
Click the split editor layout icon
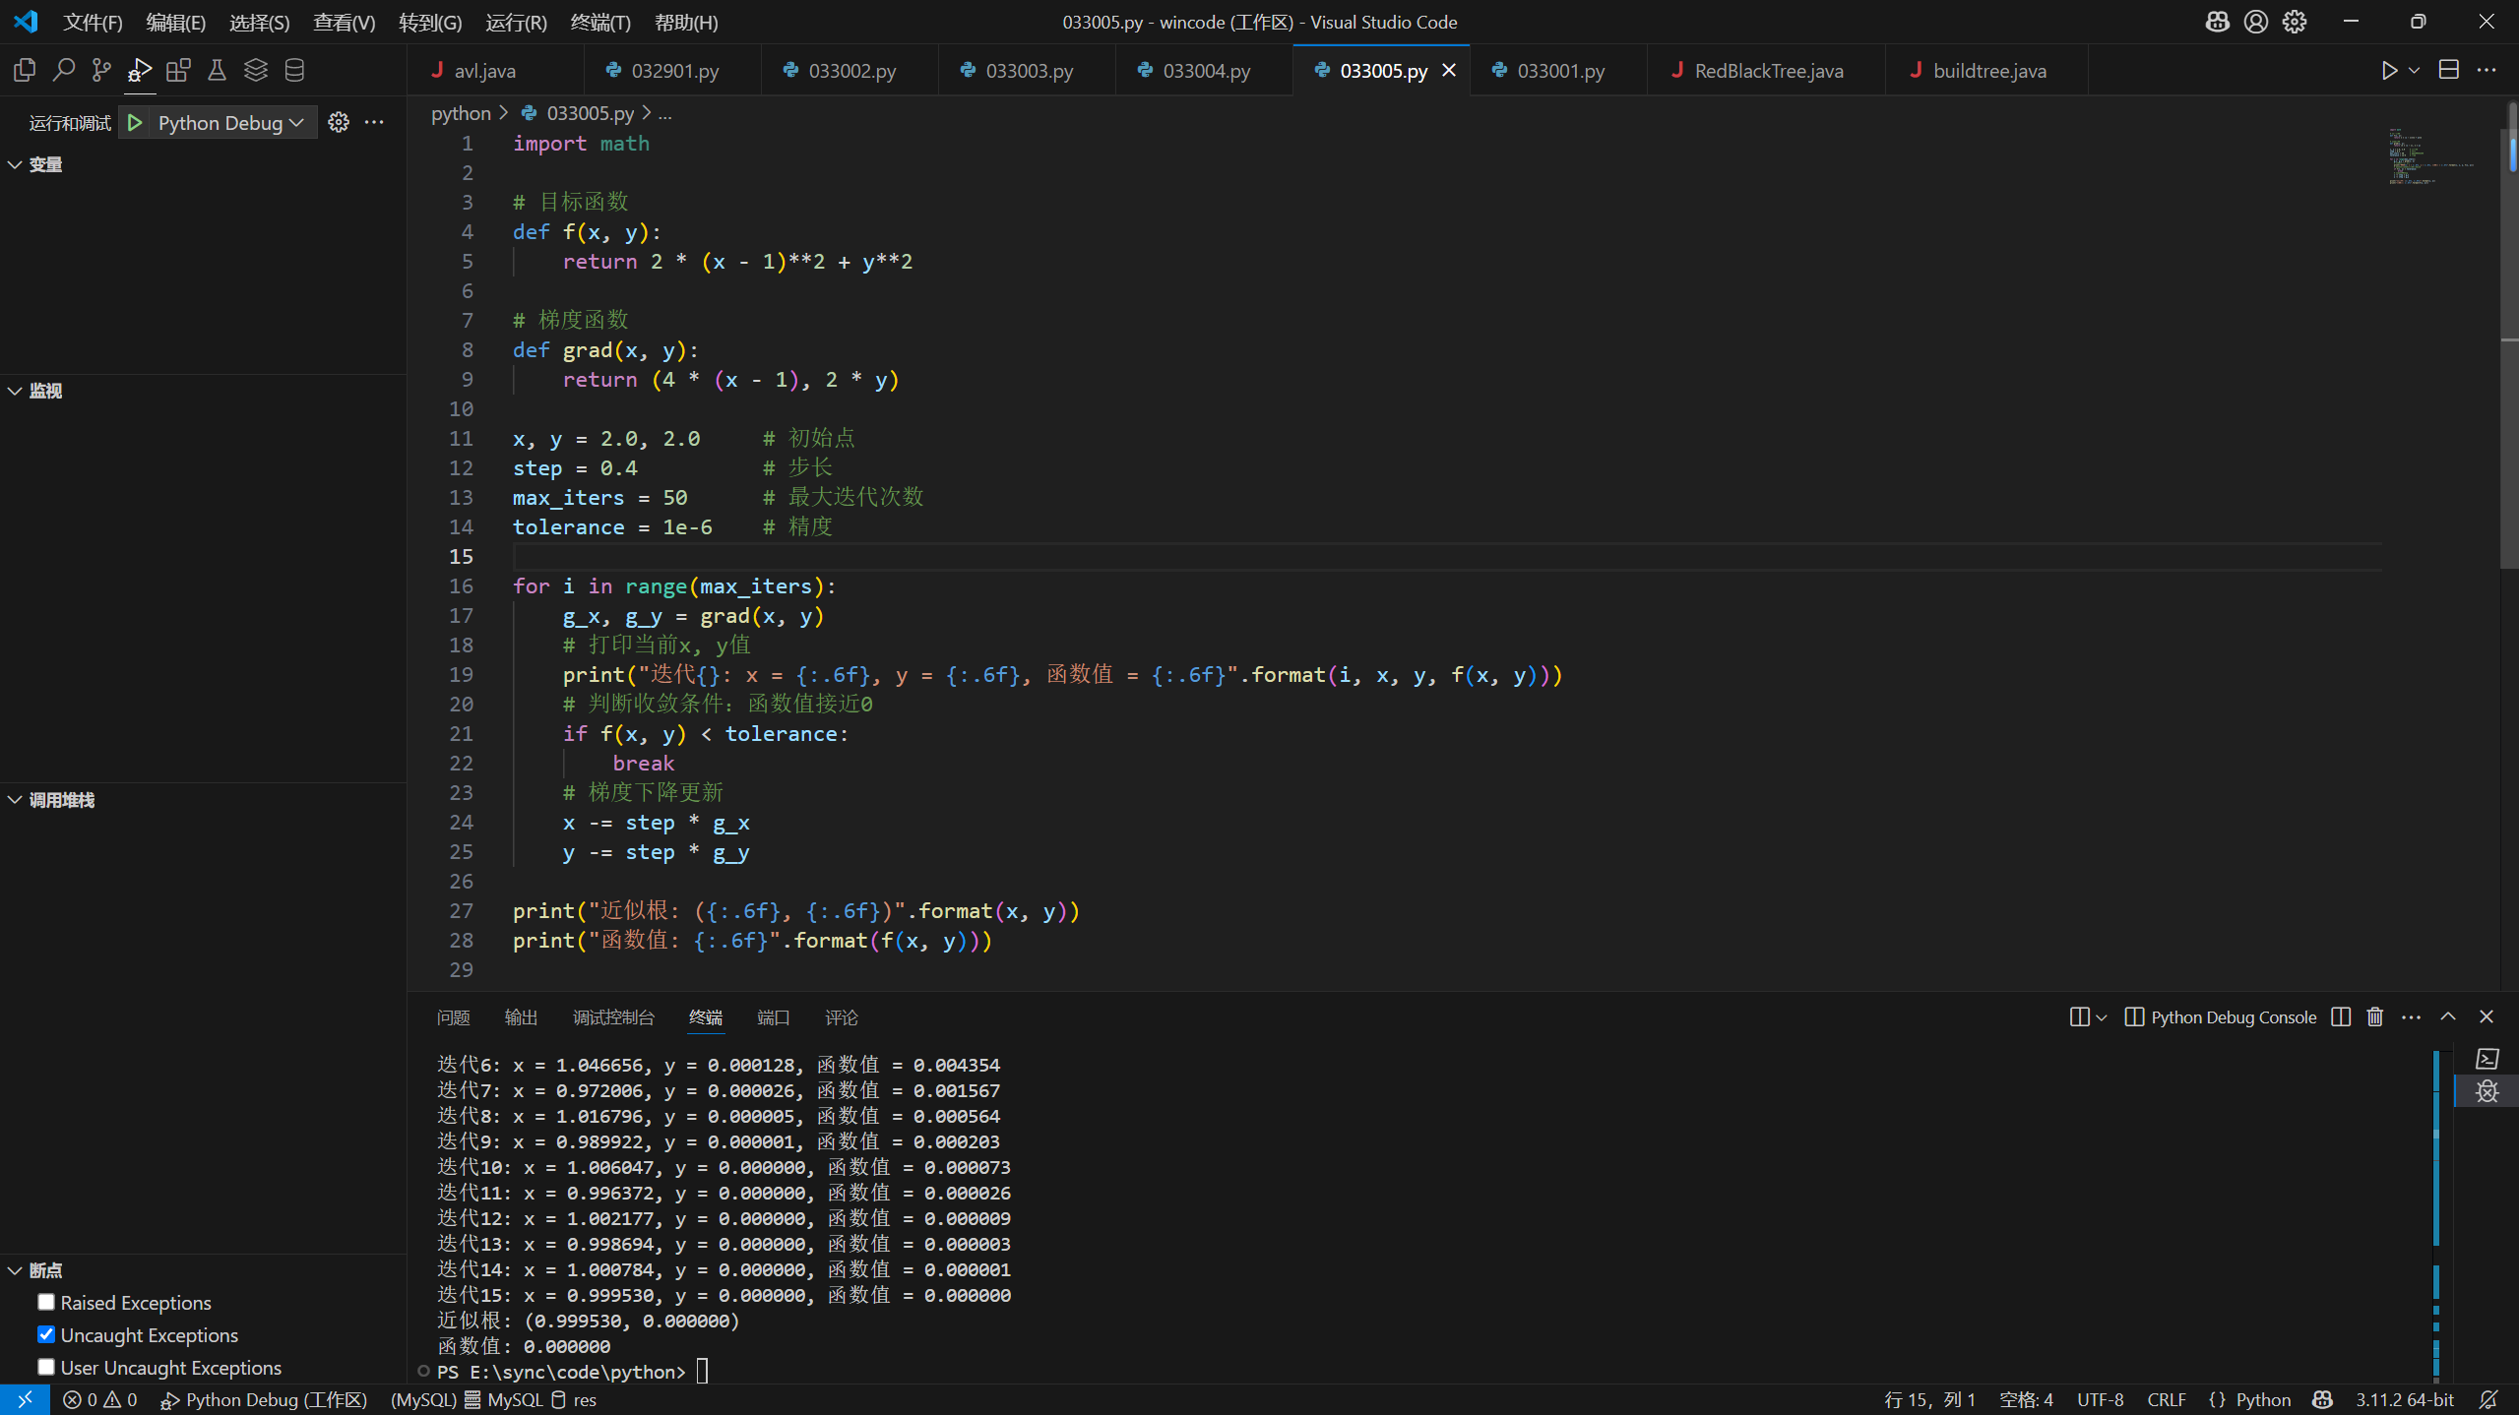(2448, 70)
